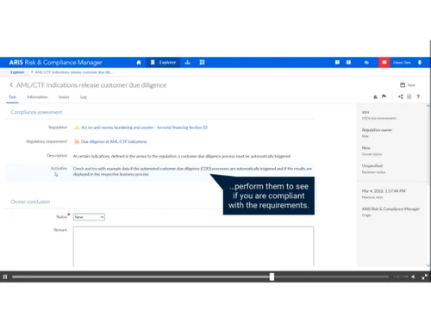This screenshot has width=431, height=323.
Task: Click the red highlighted header icon
Action: point(384,62)
